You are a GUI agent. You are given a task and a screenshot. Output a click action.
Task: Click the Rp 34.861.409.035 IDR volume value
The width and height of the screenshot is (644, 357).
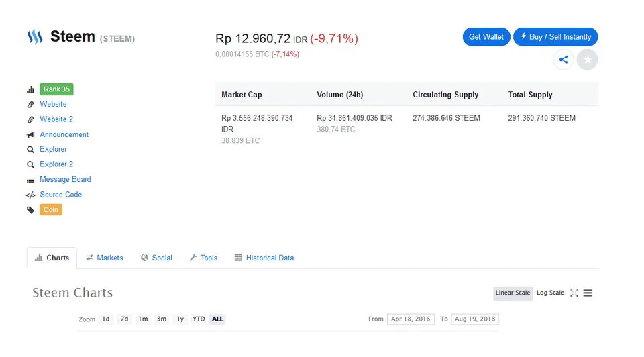coord(354,118)
